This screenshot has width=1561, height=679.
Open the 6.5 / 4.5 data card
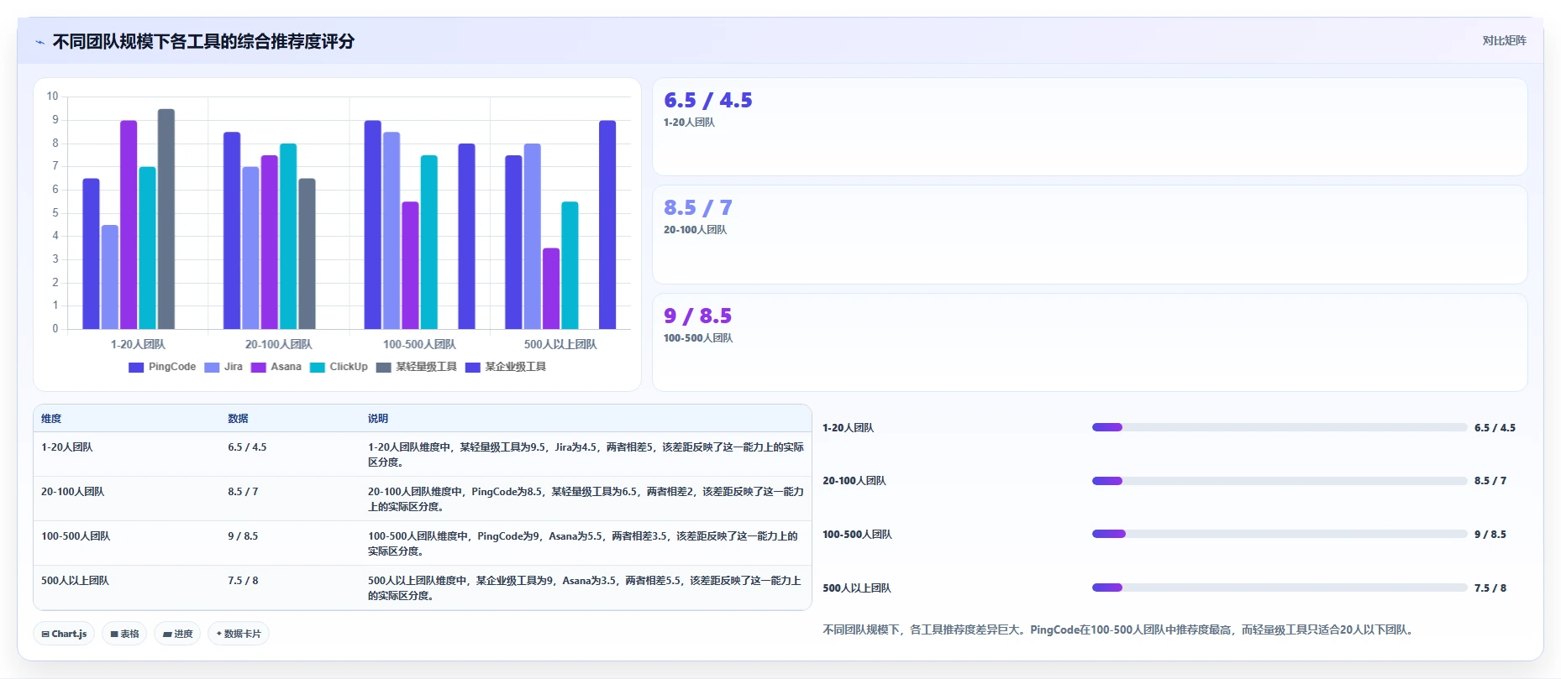[x=1090, y=127]
